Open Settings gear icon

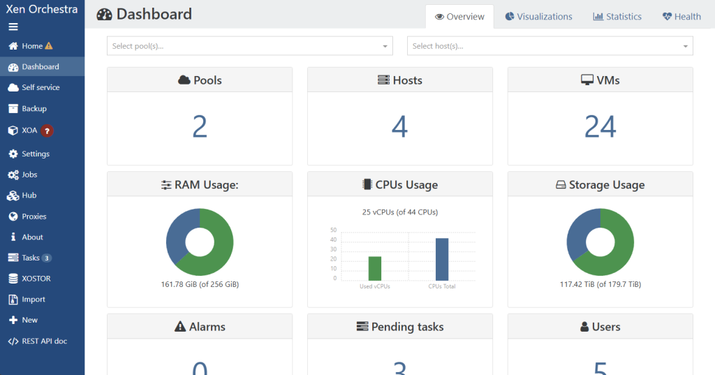click(x=13, y=154)
